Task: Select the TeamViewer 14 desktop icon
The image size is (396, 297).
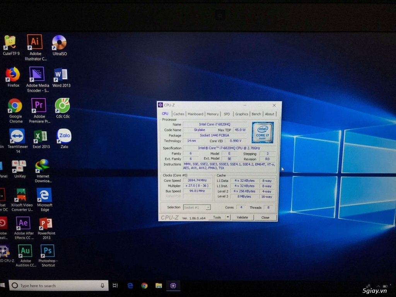Action: pyautogui.click(x=17, y=141)
